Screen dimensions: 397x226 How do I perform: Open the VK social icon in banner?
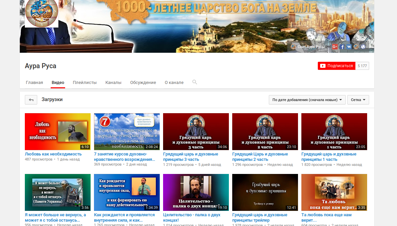point(349,47)
